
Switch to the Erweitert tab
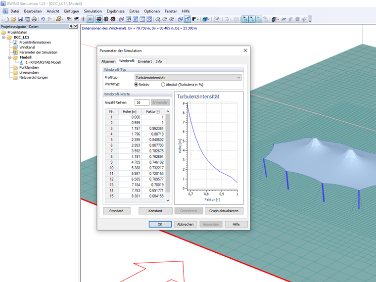click(x=145, y=61)
